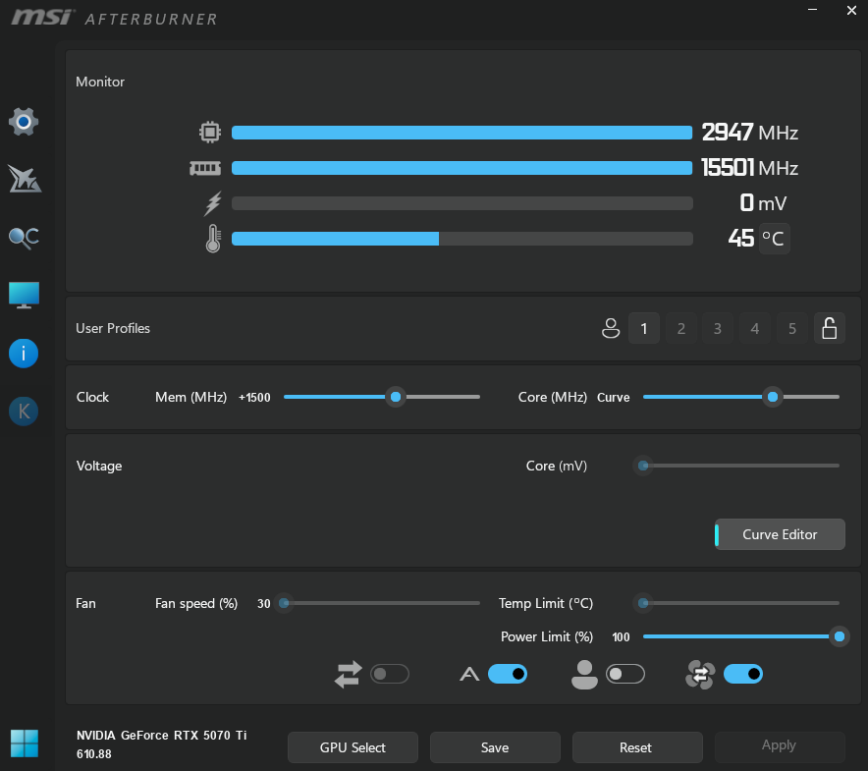Click the Apply button
Viewport: 868px width, 771px height.
pos(780,747)
